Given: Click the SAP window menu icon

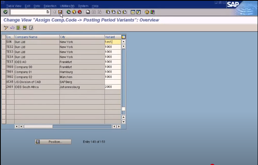Looking at the screenshot, I should point(3,2).
